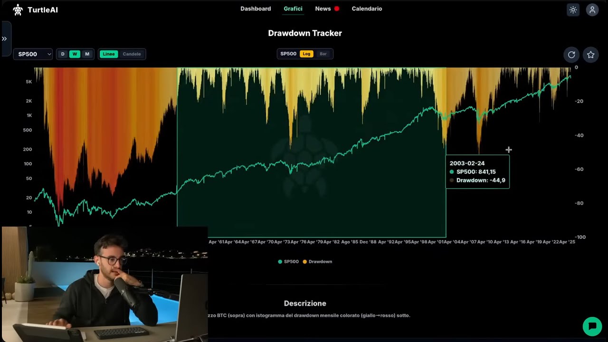Open the SP500 asset dropdown
Viewport: 608px width, 342px height.
click(33, 54)
